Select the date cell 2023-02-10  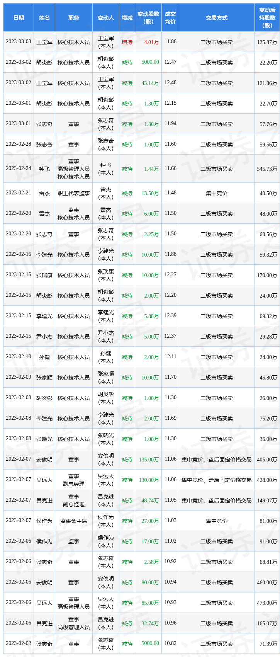click(19, 357)
